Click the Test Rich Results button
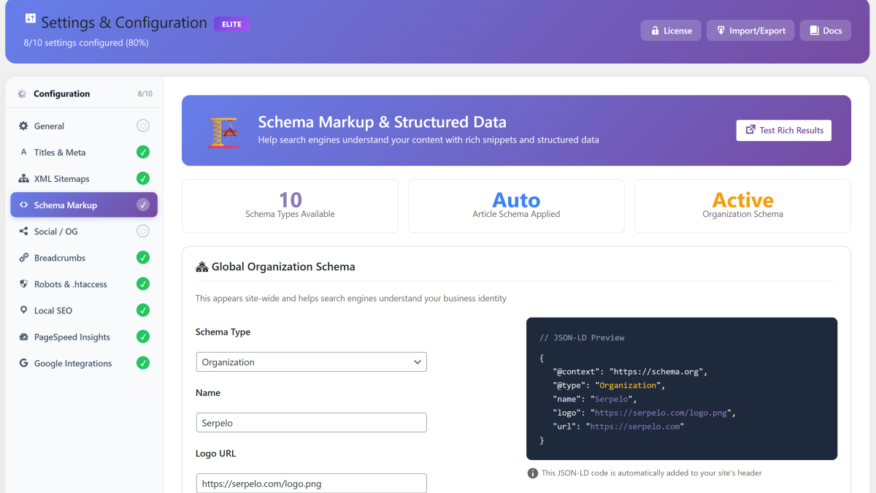 783,130
